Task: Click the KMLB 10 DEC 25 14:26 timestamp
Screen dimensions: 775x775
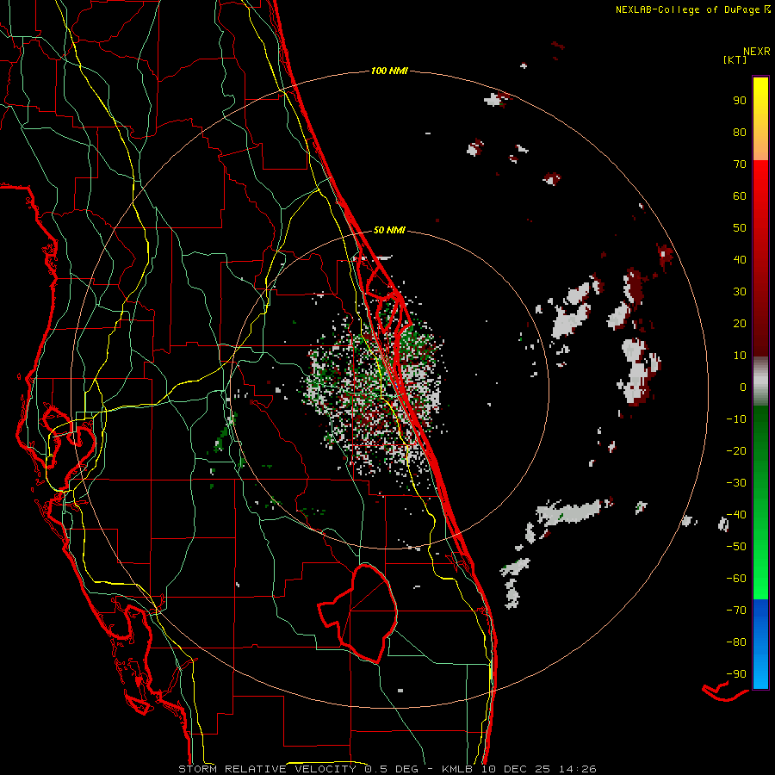Action: click(x=518, y=769)
